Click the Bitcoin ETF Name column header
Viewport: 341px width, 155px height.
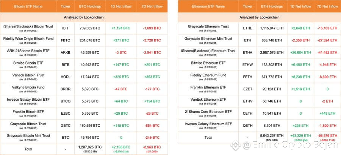(x=28, y=6)
